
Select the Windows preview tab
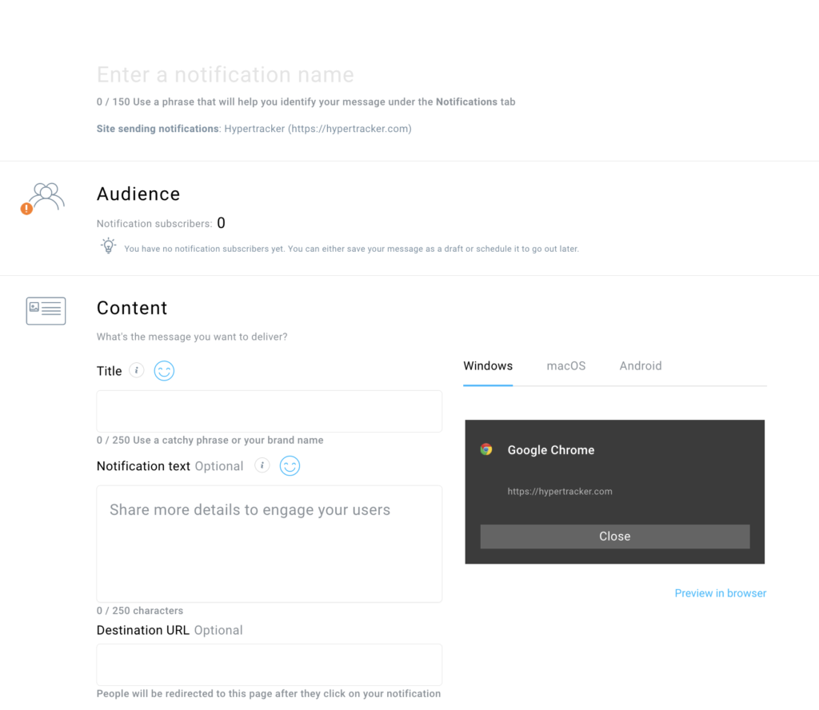pos(488,365)
